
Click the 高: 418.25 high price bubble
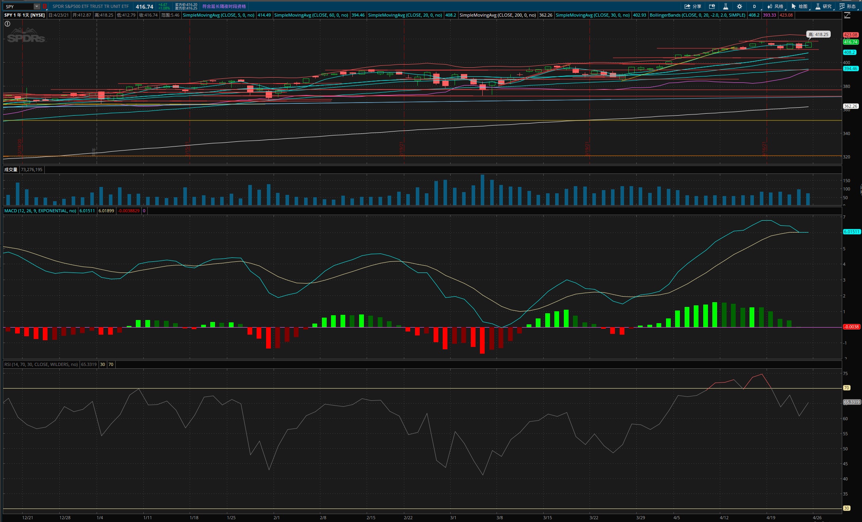pos(818,34)
